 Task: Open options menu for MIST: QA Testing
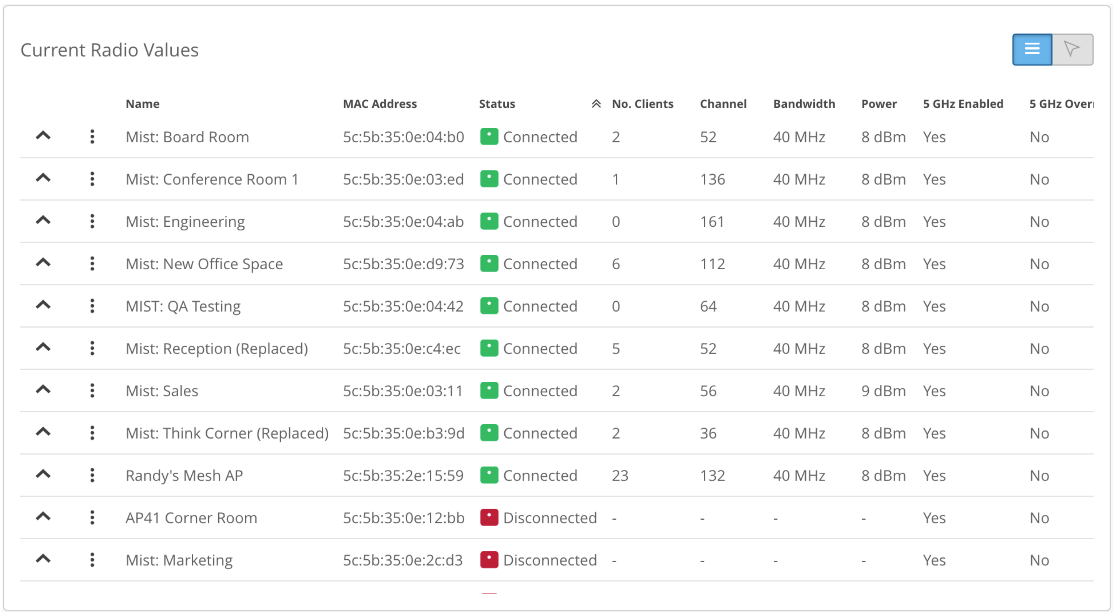click(x=92, y=306)
